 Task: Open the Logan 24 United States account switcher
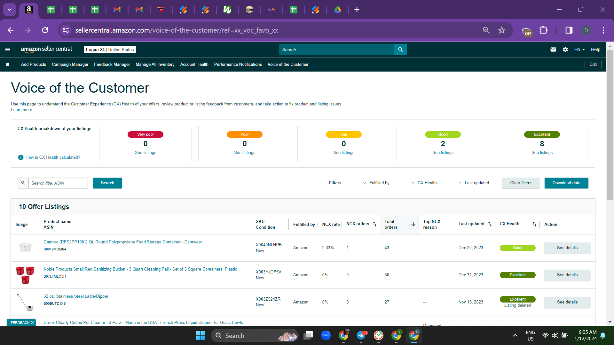(110, 50)
